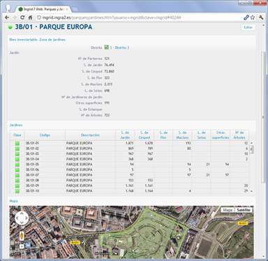Open the 3 - Distrito 3 link

click(x=119, y=47)
